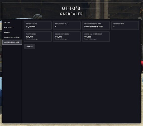143x126 pixels.
Task: Click the OTTO'S header title
Action: tap(71, 8)
